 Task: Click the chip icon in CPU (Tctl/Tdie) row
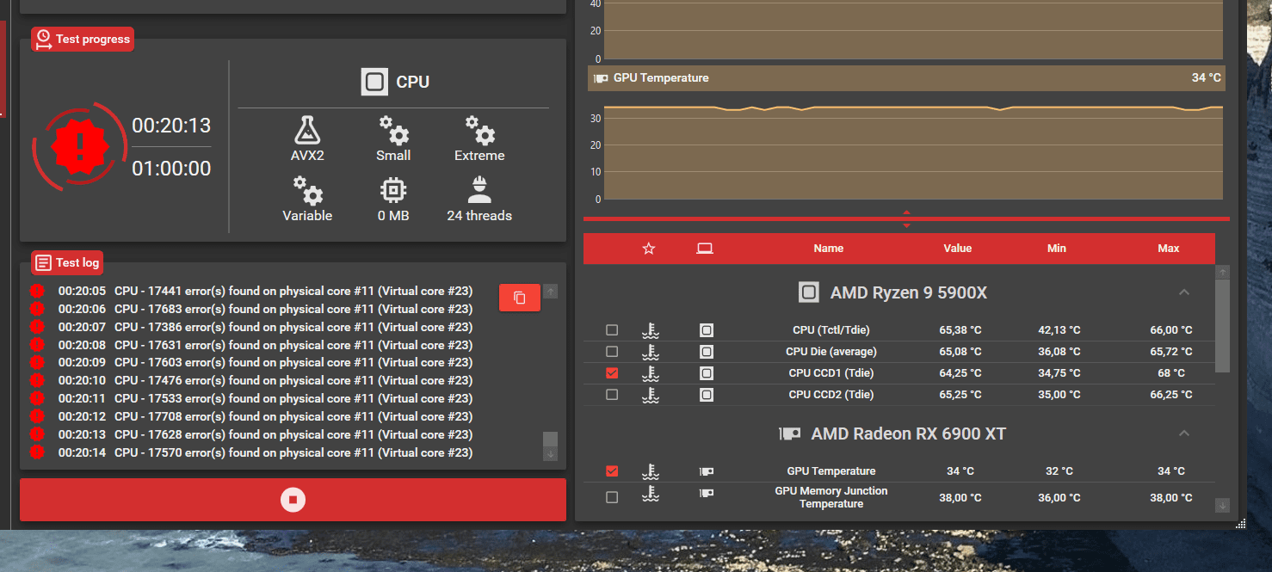click(707, 330)
